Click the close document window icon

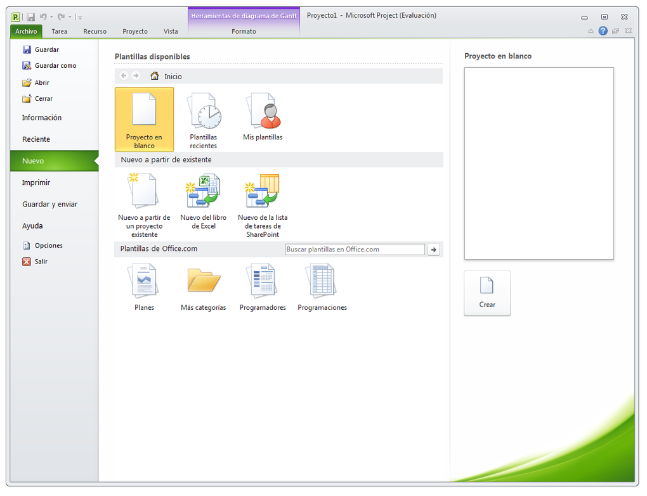629,30
